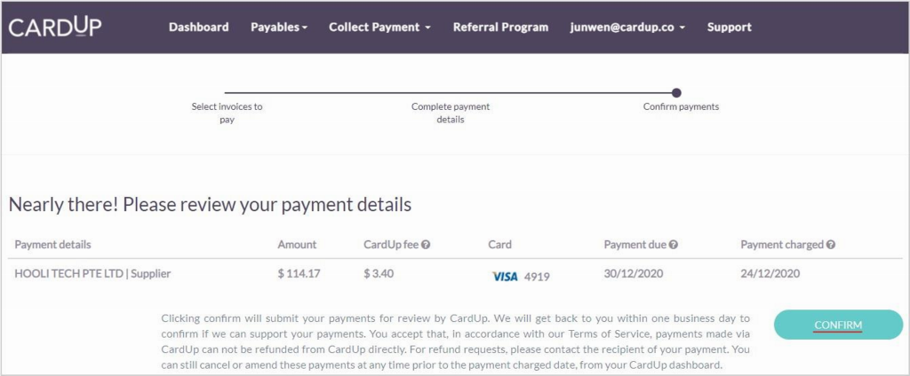
Task: Click the Payment due help icon
Action: point(674,245)
